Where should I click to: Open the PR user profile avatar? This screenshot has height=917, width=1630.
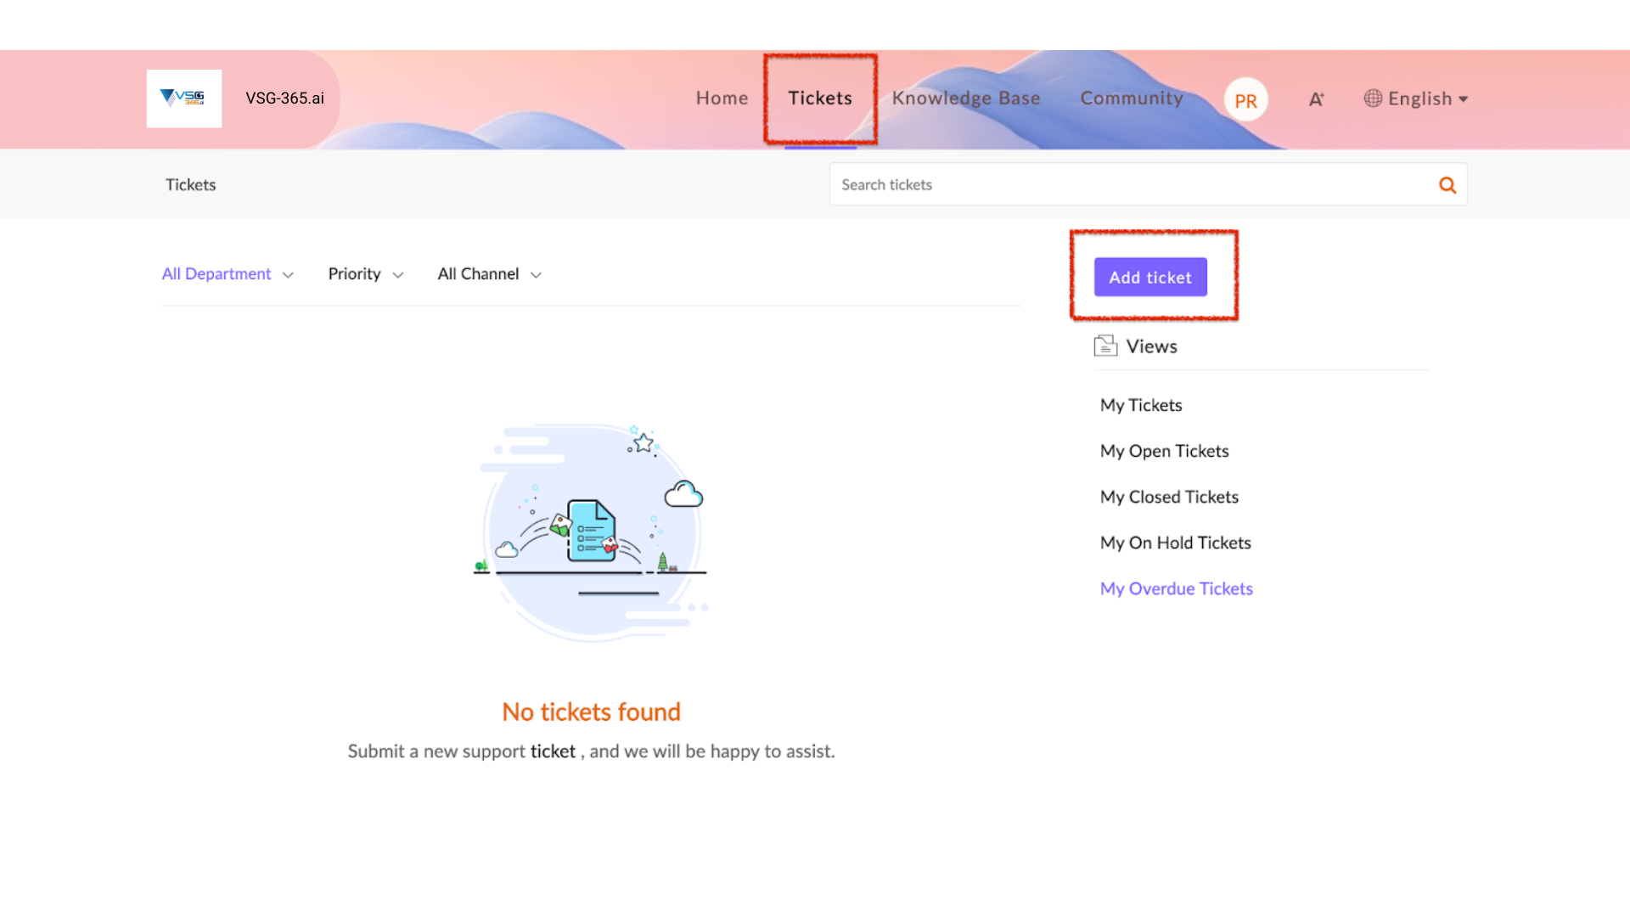click(1245, 100)
